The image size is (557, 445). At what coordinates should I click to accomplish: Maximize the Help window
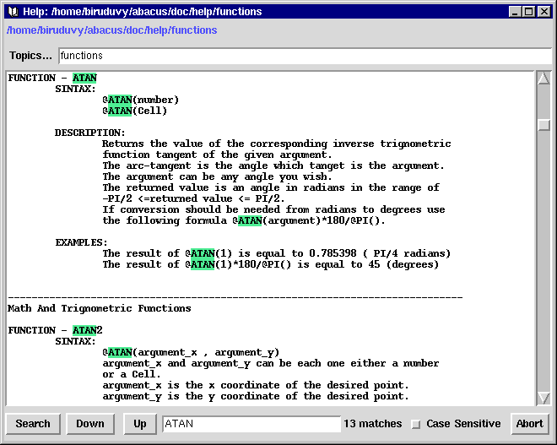coord(529,12)
